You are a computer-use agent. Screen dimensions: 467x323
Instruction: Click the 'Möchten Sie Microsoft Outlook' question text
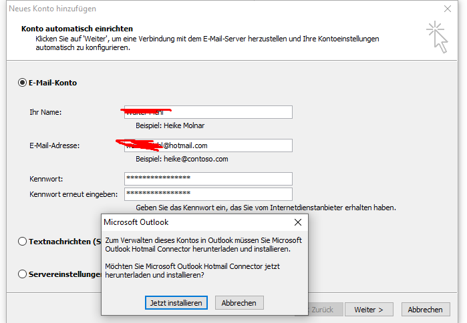click(x=192, y=271)
